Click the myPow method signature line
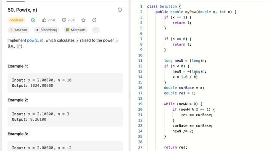The width and height of the screenshot is (269, 151). pos(196,12)
